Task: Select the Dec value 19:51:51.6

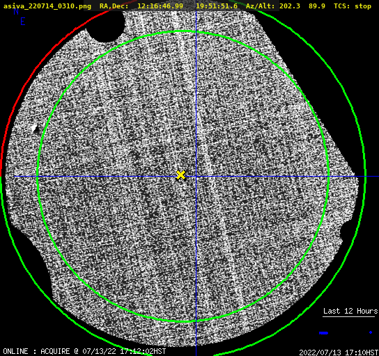Action: 217,6
